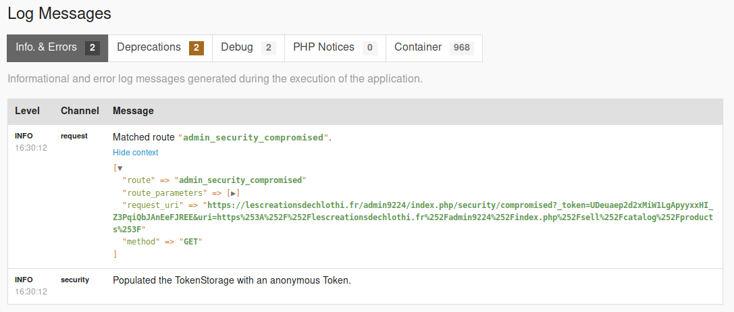The image size is (734, 312).
Task: Click the Level column header
Action: (x=27, y=111)
